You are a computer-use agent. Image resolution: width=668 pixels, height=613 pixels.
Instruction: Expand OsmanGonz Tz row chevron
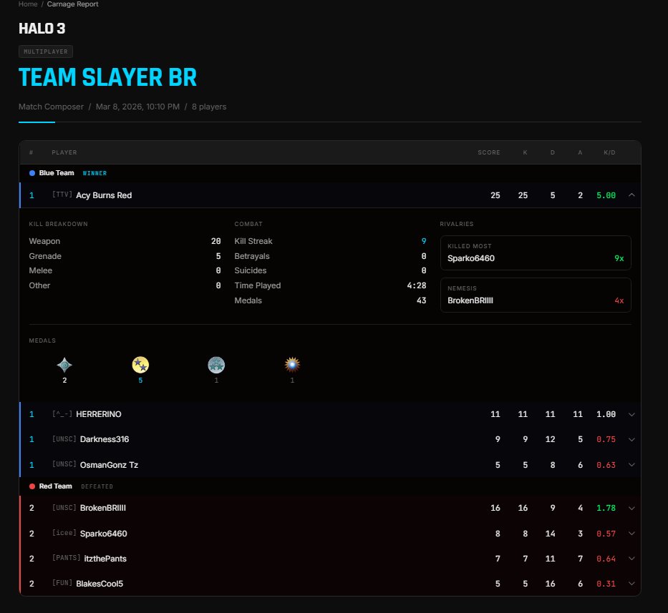[x=631, y=465]
